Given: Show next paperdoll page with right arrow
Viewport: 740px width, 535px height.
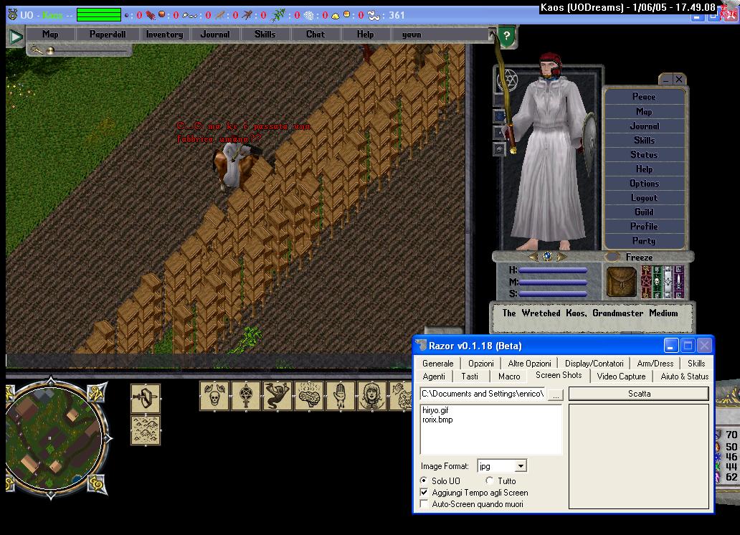Looking at the screenshot, I should click(x=561, y=257).
